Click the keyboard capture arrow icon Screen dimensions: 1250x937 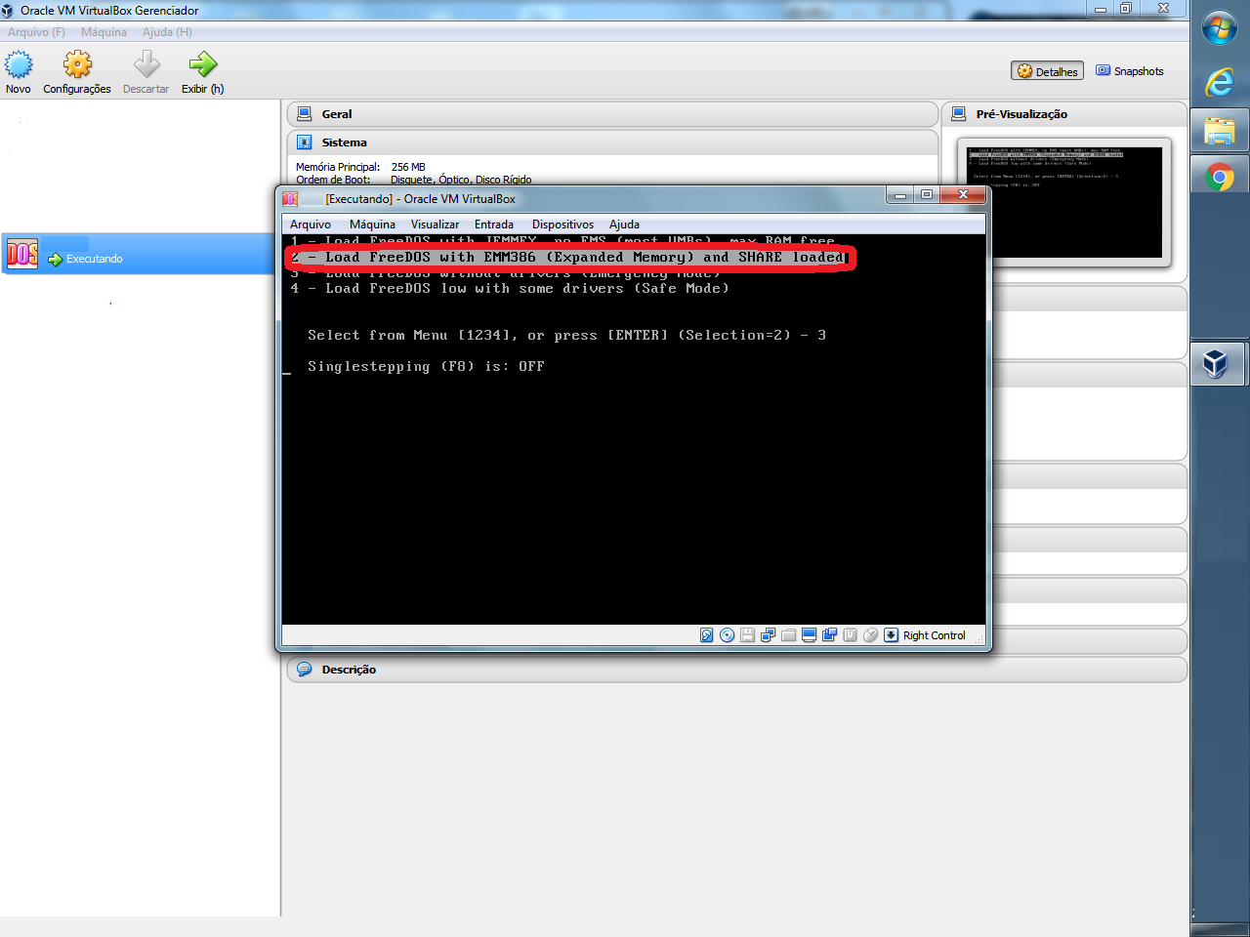(892, 635)
